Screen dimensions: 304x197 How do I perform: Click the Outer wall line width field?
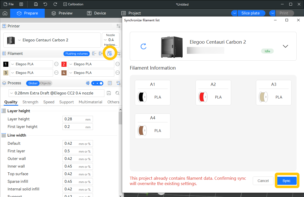[77, 159]
